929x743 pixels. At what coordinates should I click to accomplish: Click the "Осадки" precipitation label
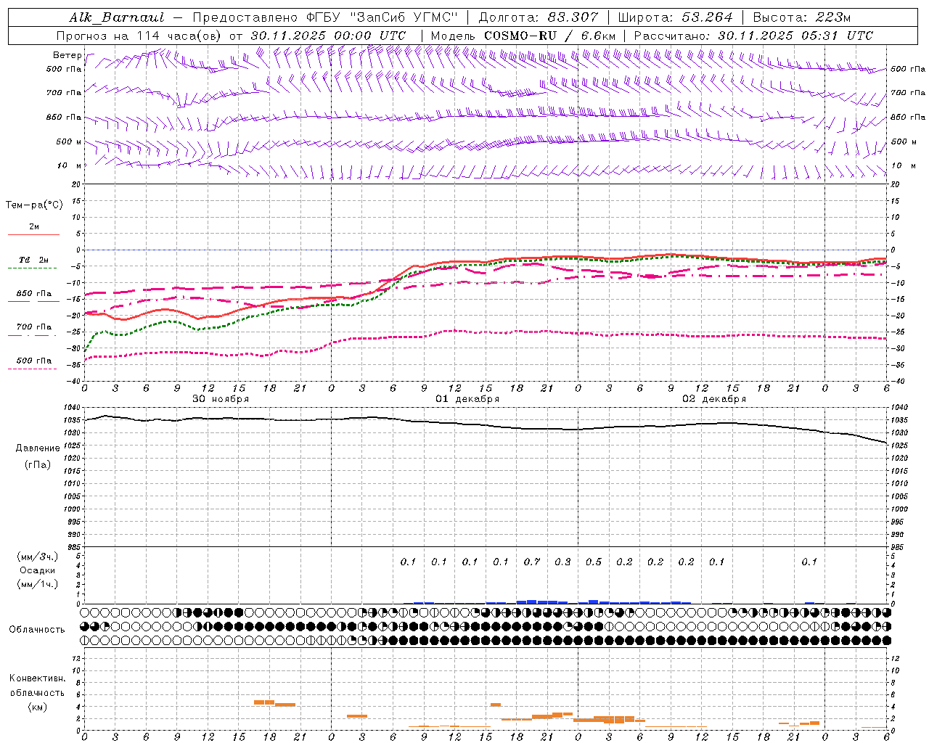coord(38,570)
